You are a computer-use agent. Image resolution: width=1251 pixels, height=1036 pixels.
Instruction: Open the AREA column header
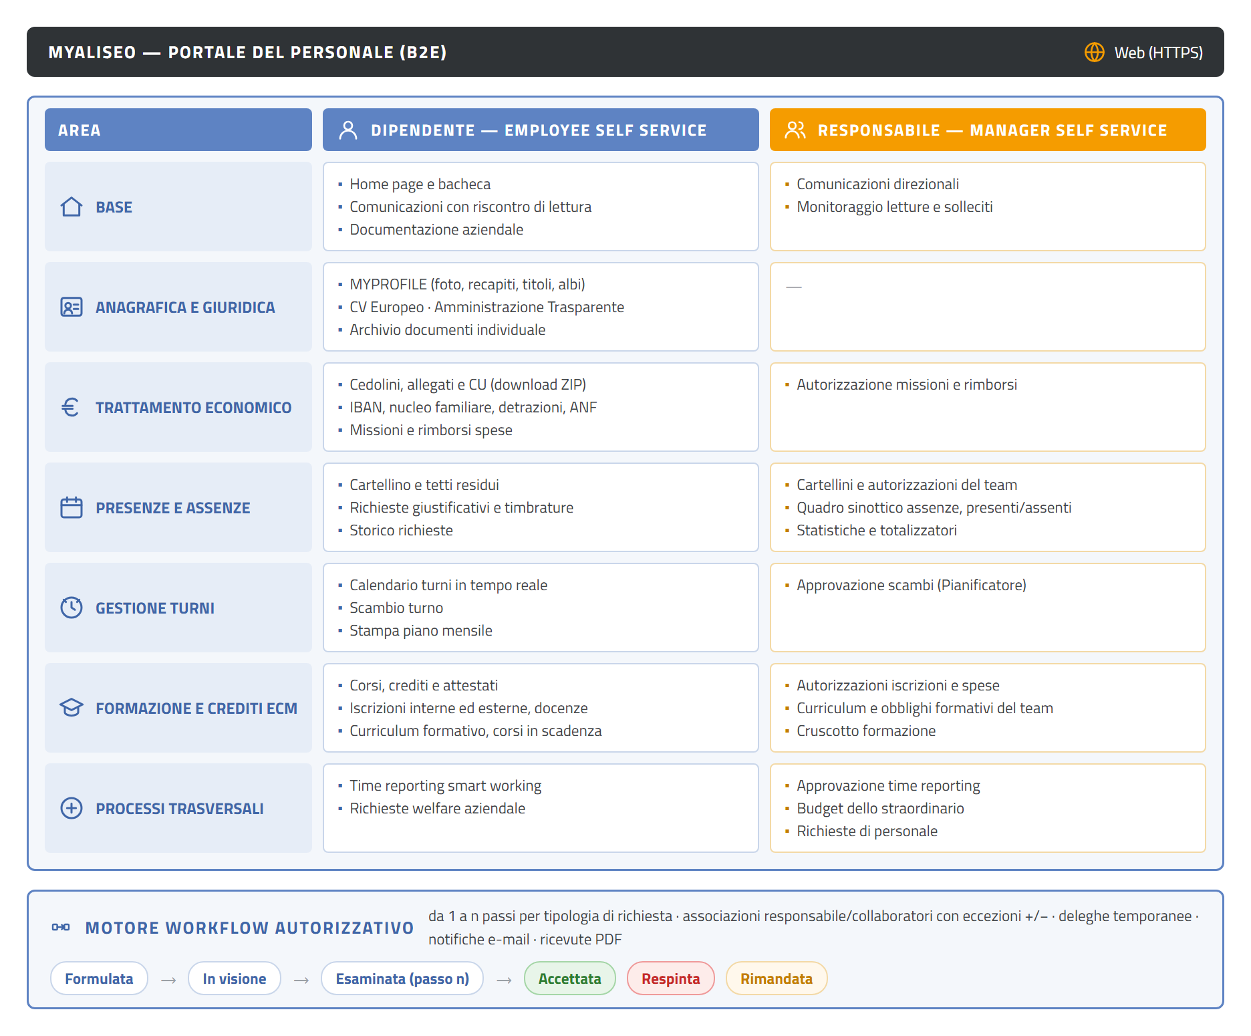[x=178, y=130]
